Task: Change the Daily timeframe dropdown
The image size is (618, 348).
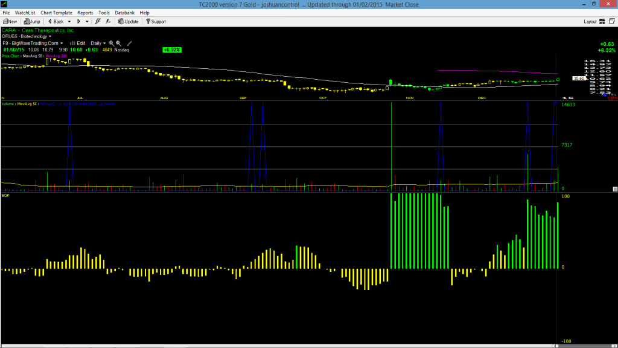Action: (x=98, y=43)
